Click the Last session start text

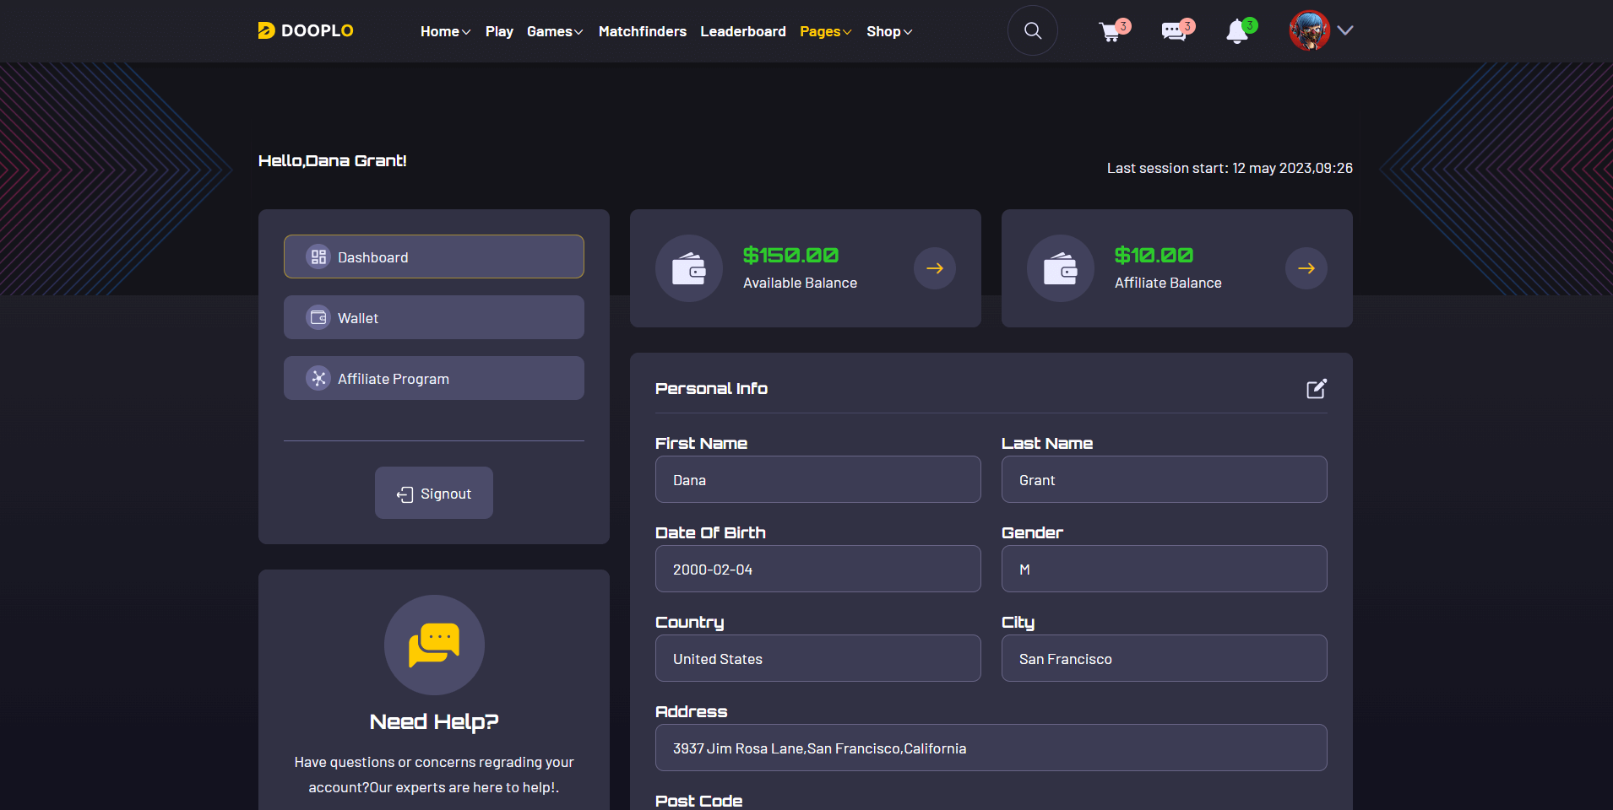click(x=1230, y=168)
